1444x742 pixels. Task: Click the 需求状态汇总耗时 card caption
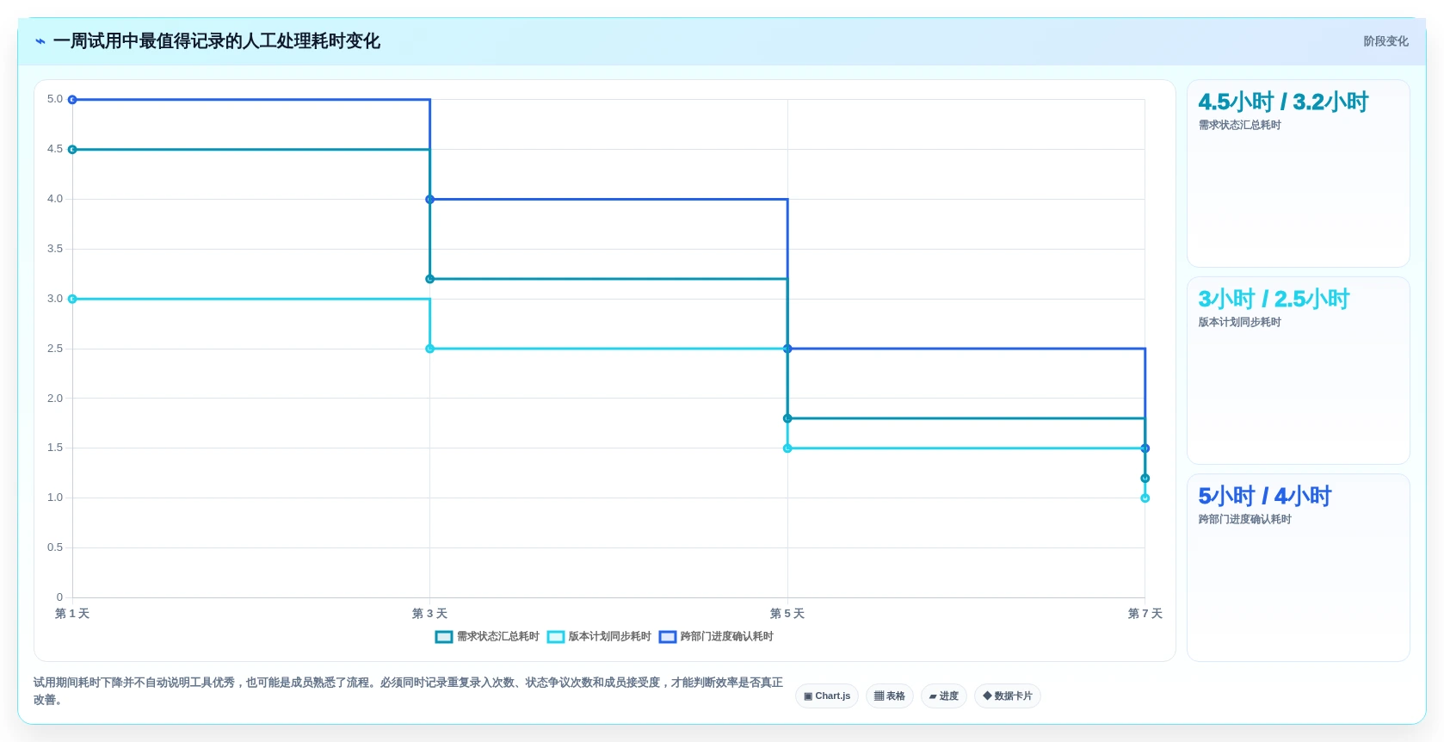[1239, 125]
